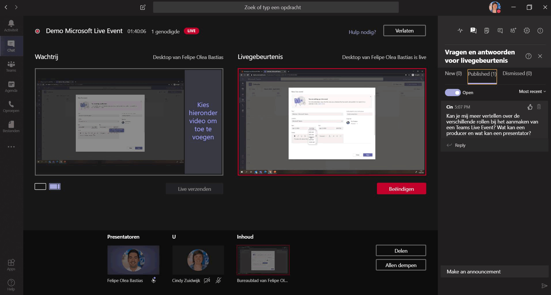Reply to Cin's question
The height and width of the screenshot is (295, 551).
point(456,145)
